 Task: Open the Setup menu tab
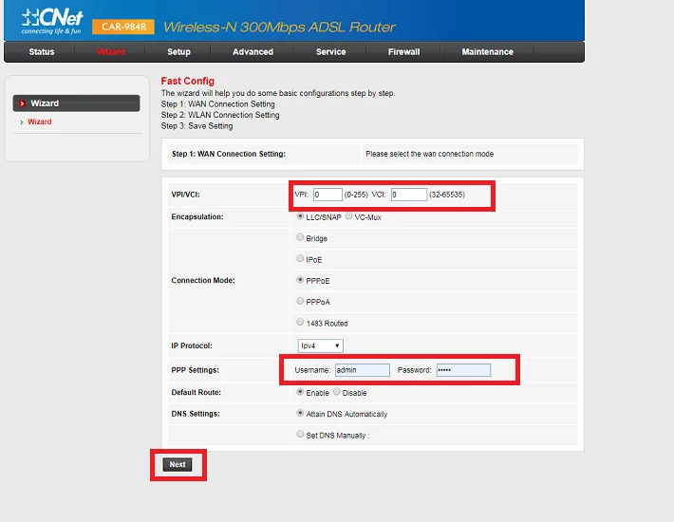tap(178, 52)
